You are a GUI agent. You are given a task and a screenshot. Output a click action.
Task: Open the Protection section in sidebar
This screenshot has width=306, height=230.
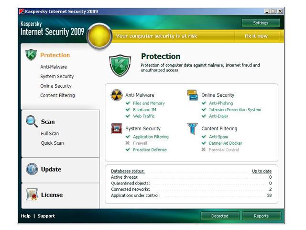pos(55,55)
